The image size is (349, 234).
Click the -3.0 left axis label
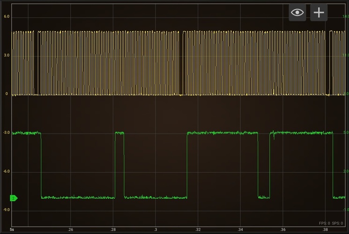tap(7, 132)
